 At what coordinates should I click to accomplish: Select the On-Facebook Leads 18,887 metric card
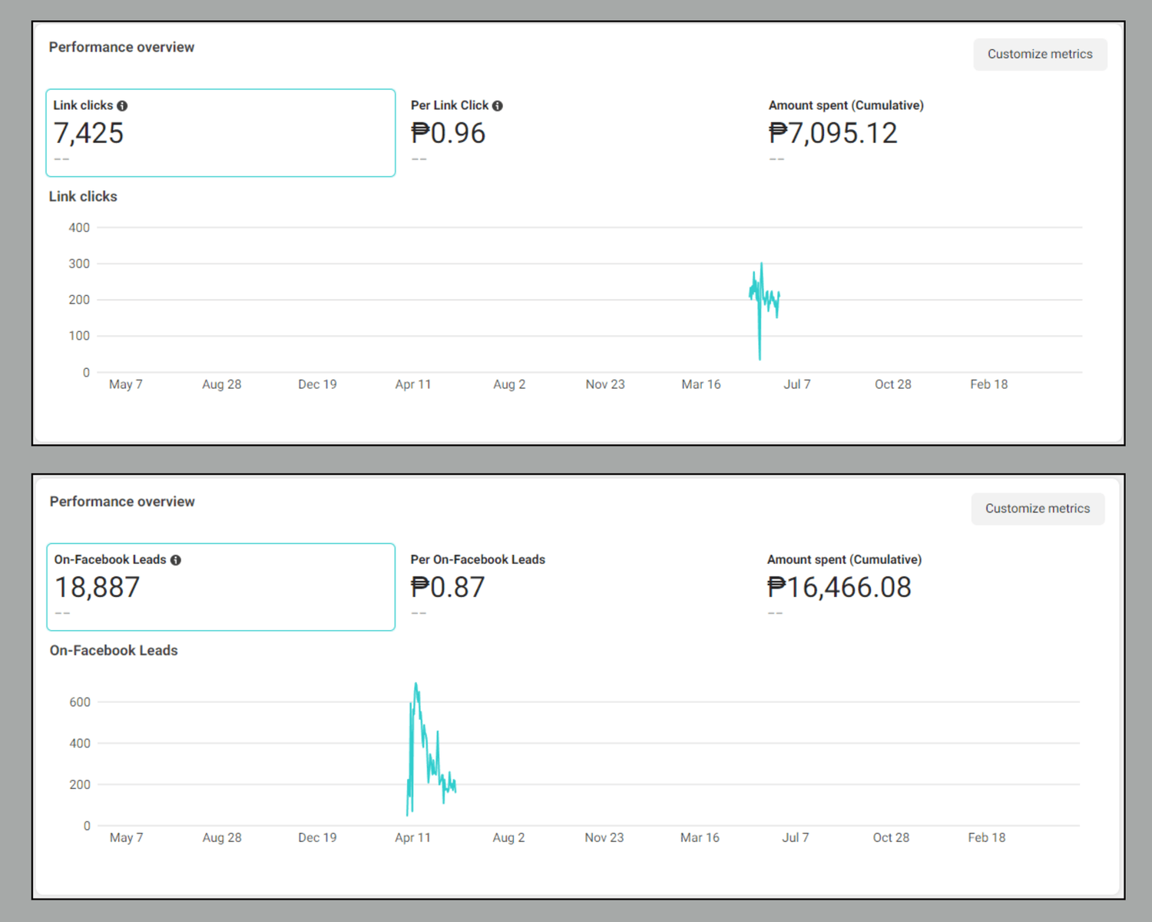[220, 587]
